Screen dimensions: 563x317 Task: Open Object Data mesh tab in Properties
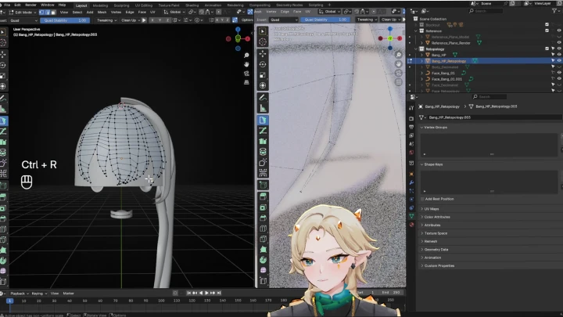point(411,216)
